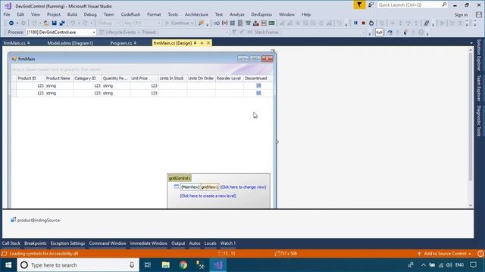This screenshot has height=272, width=485.
Task: Pause the debugger with Break All
Action: [355, 23]
